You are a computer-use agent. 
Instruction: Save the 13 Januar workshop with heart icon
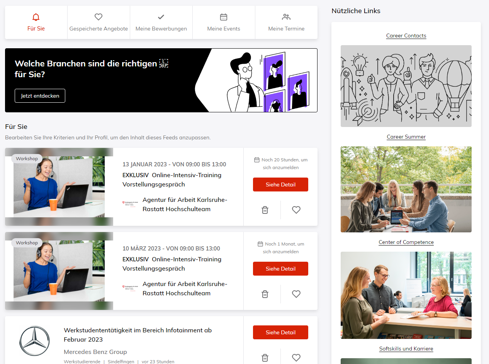point(296,210)
